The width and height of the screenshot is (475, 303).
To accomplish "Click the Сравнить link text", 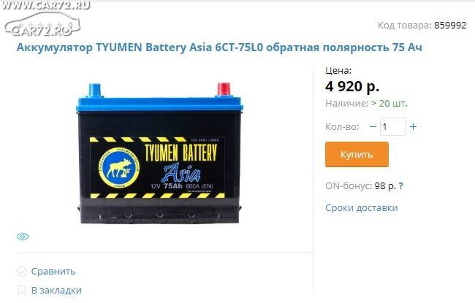I will (53, 271).
